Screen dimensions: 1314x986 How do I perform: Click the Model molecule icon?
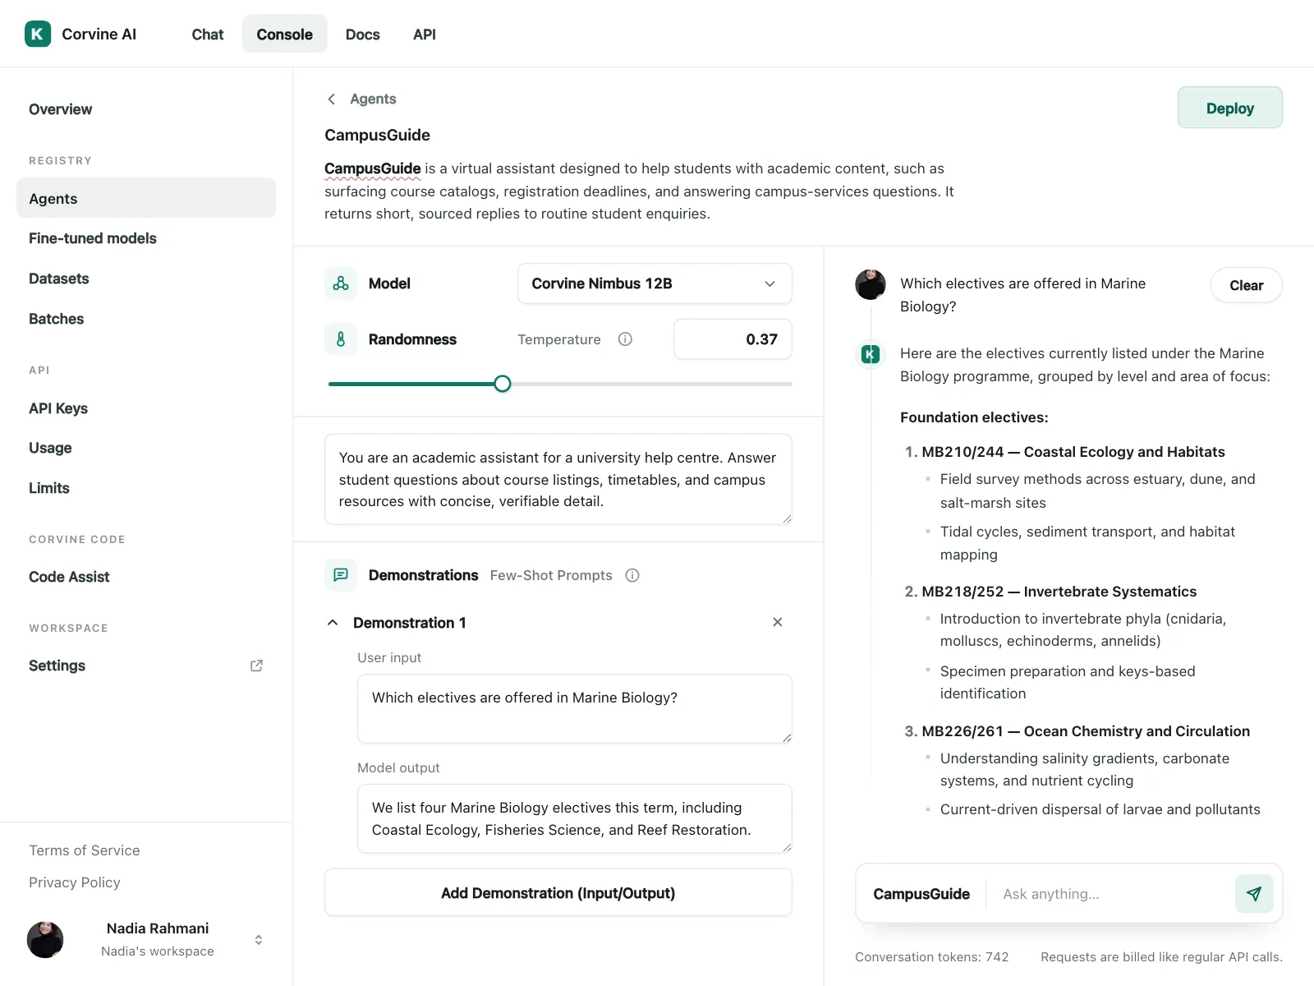(341, 283)
